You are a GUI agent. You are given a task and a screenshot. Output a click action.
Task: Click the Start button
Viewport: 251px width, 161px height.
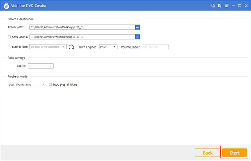[234, 153]
